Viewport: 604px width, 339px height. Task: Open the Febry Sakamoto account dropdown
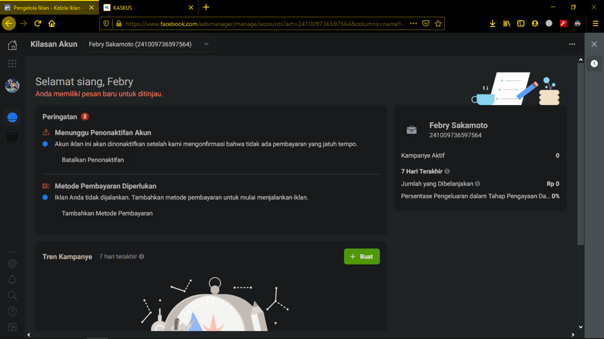149,44
